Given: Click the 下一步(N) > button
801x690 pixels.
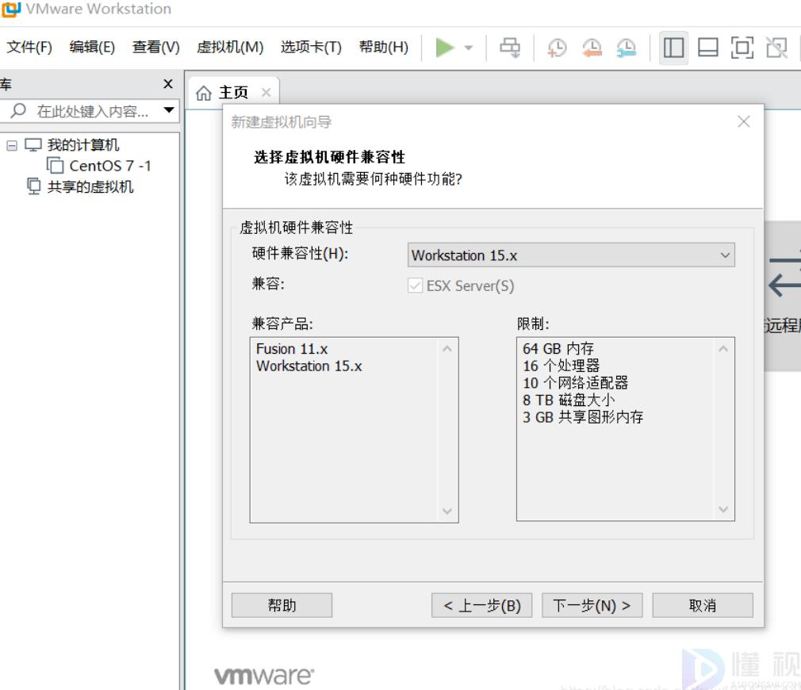Looking at the screenshot, I should coord(592,605).
